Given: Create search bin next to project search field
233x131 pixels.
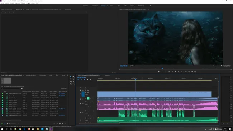Looking at the screenshot, I should (x=22, y=88).
